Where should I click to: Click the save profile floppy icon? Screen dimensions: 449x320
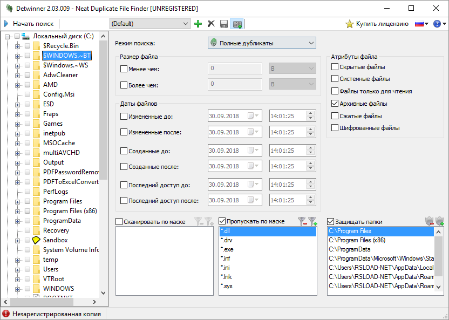tap(224, 24)
